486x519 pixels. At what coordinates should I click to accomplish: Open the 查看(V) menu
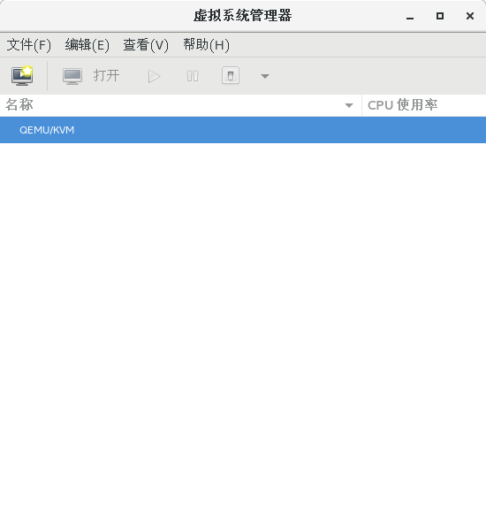coord(146,45)
